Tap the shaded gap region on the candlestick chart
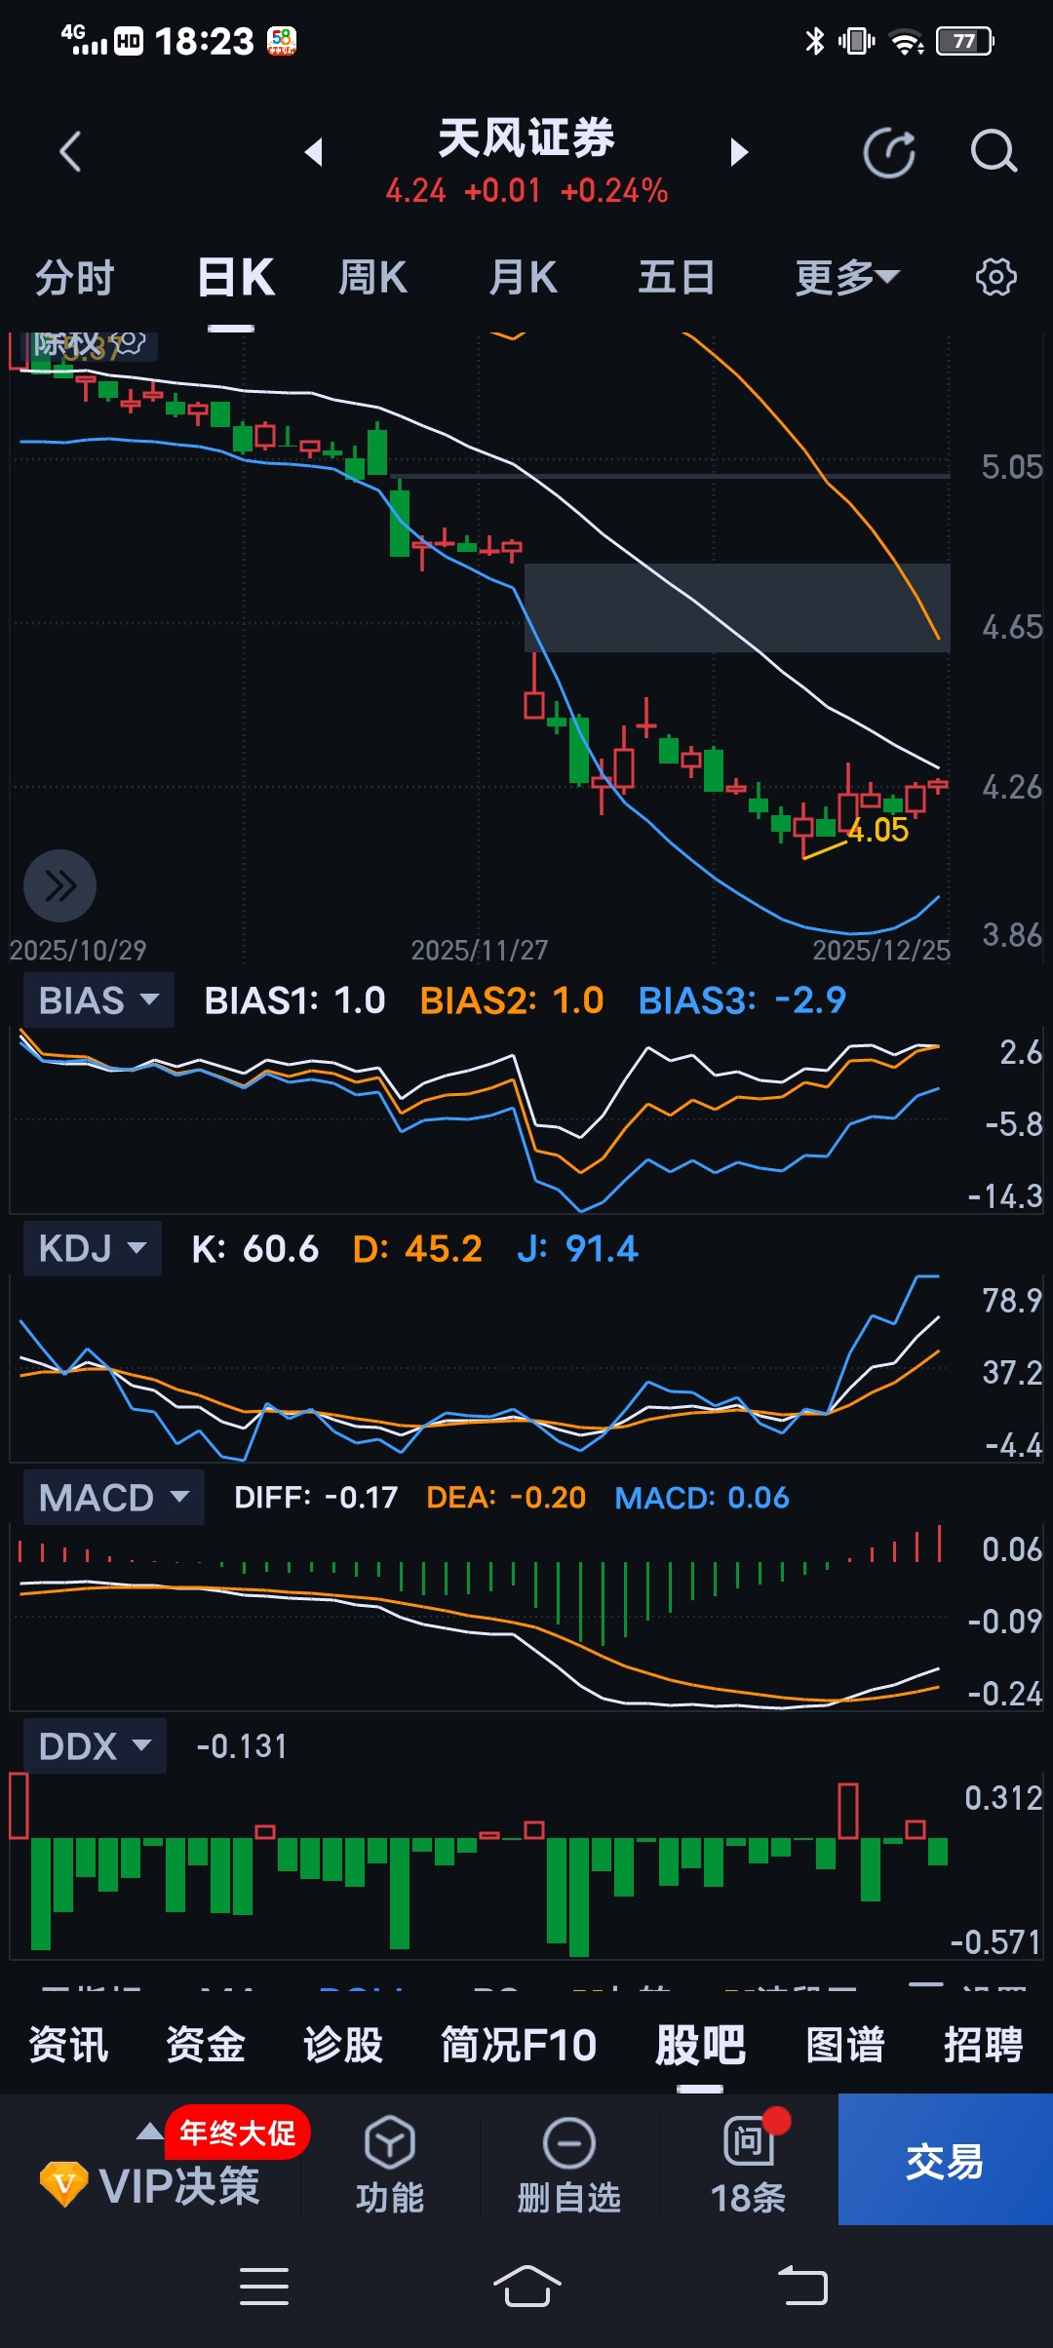The image size is (1053, 2348). (x=737, y=607)
